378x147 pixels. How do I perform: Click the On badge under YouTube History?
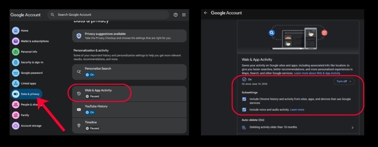(x=90, y=112)
